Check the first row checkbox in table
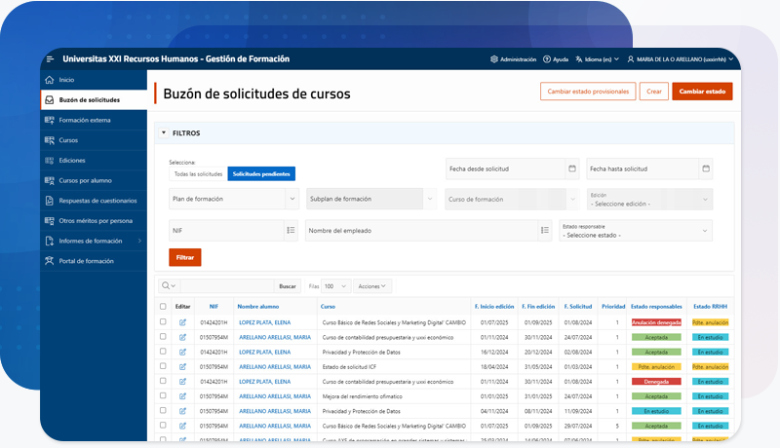Image resolution: width=780 pixels, height=448 pixels. click(x=163, y=321)
